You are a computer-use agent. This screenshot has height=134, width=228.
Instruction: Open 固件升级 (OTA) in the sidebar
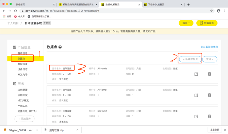pos(27,111)
